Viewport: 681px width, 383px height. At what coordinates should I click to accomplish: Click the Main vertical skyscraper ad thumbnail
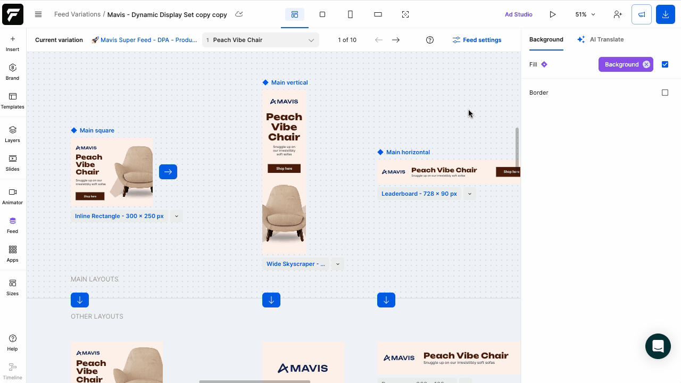tap(284, 172)
